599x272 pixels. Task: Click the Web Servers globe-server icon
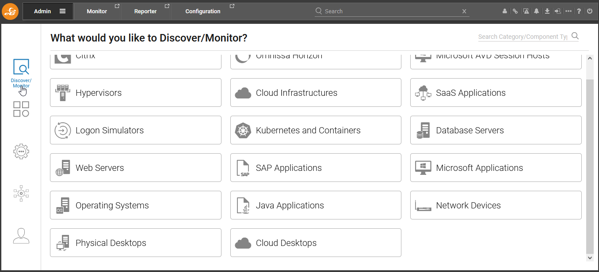[63, 168]
